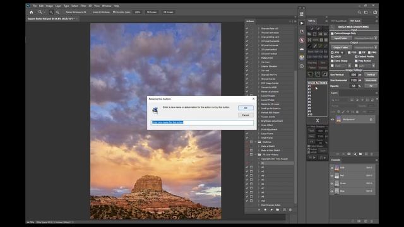This screenshot has height=227, width=404.
Task: Click the New adjustment layer icon
Action: [x=355, y=154]
